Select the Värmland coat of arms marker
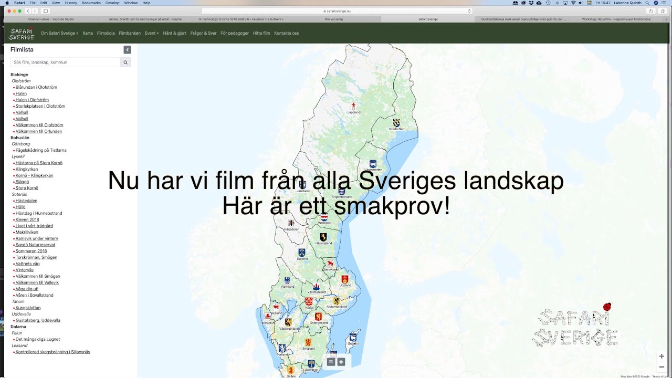 288,281
